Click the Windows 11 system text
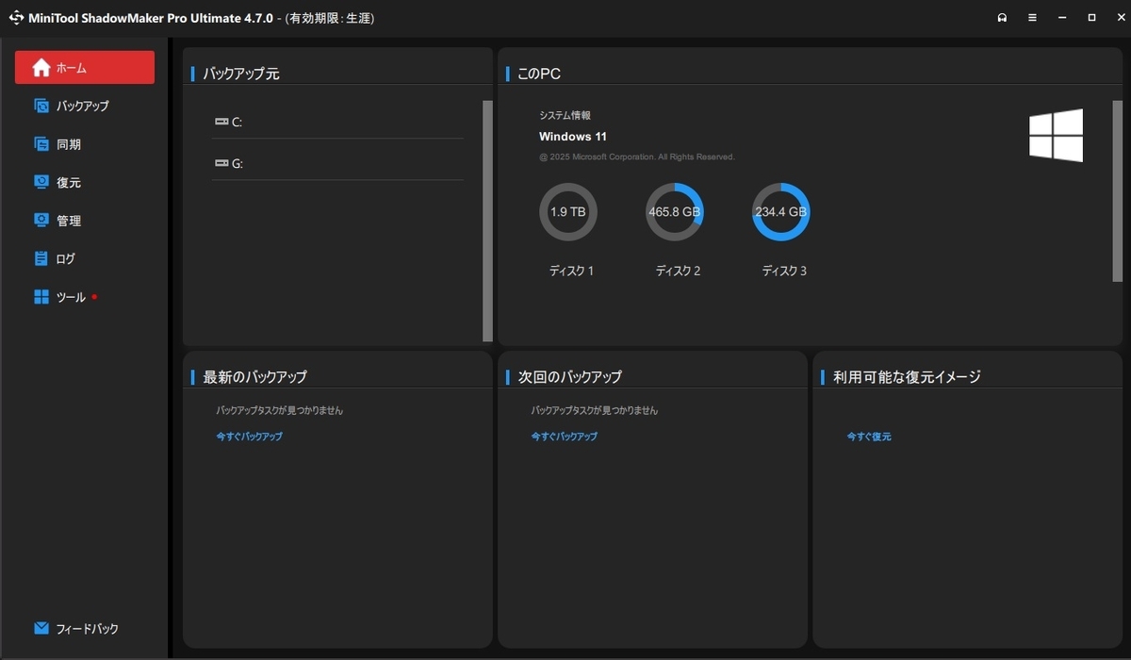This screenshot has width=1131, height=660. [x=573, y=137]
